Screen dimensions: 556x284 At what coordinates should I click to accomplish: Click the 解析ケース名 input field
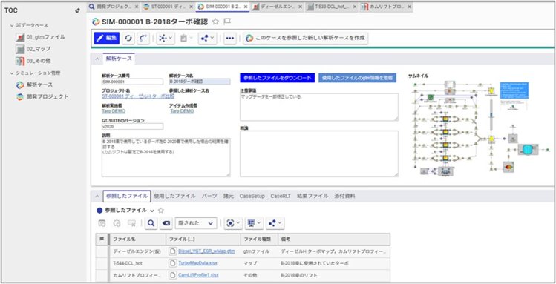click(199, 82)
